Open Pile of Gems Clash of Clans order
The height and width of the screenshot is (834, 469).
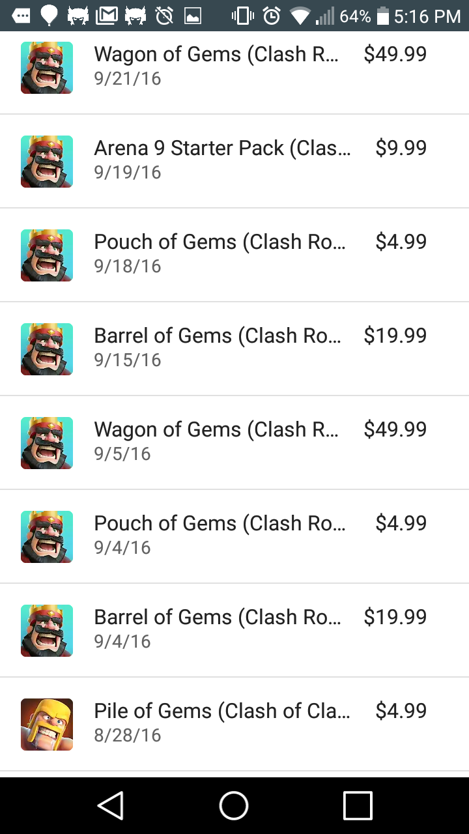click(x=234, y=725)
